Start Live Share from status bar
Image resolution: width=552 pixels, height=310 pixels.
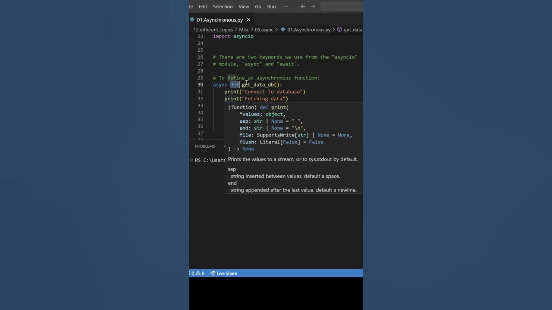click(x=223, y=273)
